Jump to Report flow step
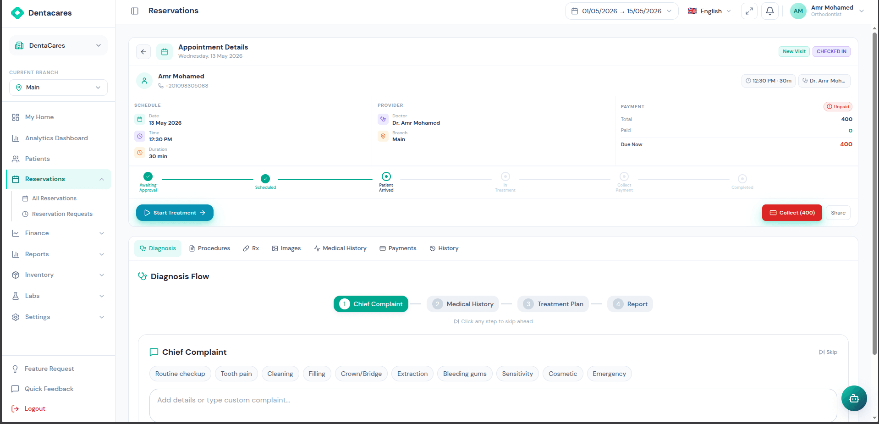879x424 pixels. point(630,304)
